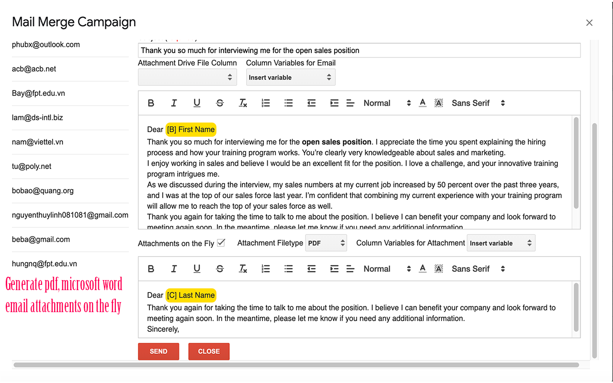The width and height of the screenshot is (613, 383).
Task: Open the highlight color tool in the attachment toolbar
Action: click(439, 269)
